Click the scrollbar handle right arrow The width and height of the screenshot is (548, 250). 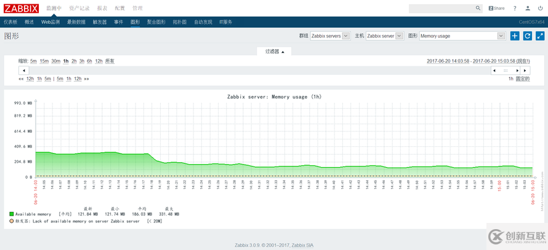pyautogui.click(x=517, y=71)
